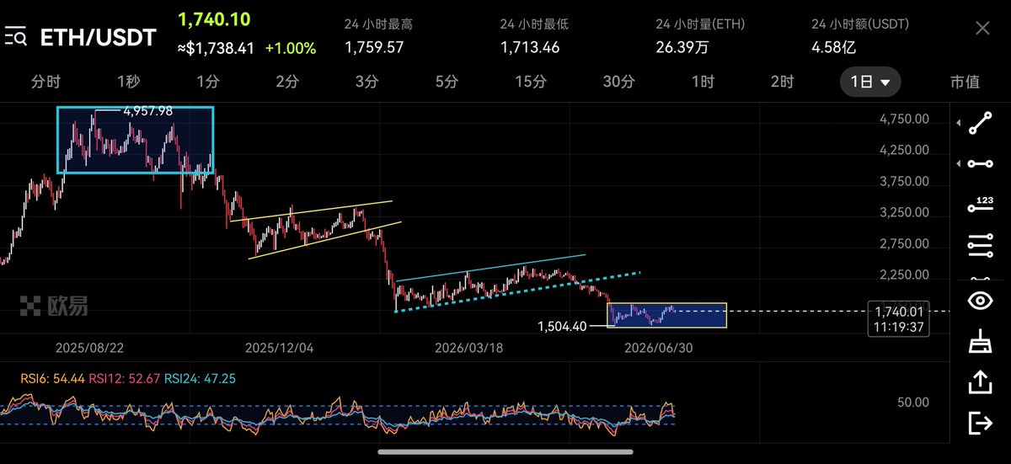Tap the ETH/USDT pair name
Screen dimensions: 1011x464
coord(98,38)
